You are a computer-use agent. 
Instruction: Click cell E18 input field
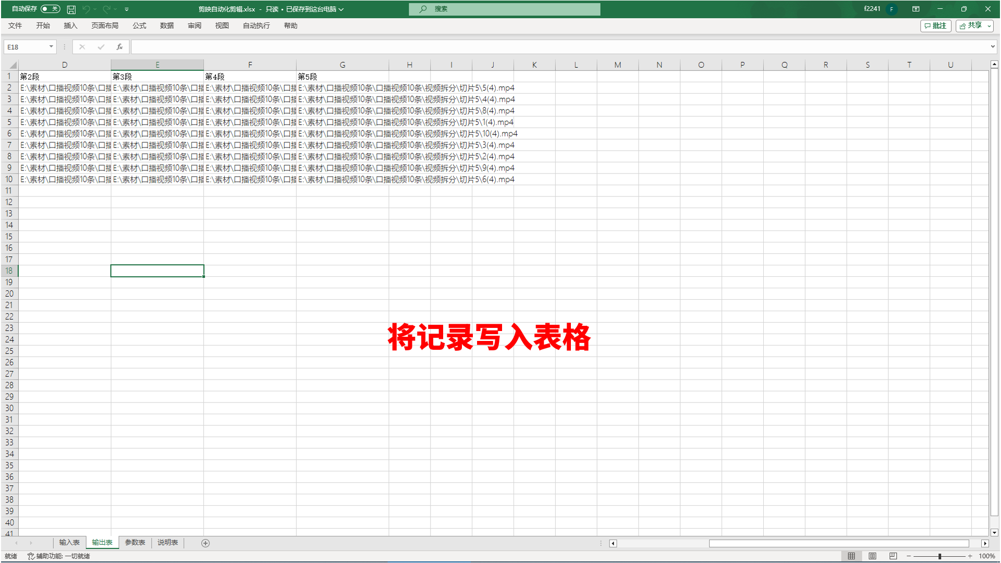point(157,271)
